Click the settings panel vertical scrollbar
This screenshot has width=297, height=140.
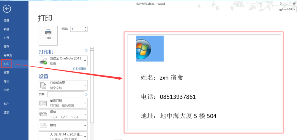(92, 87)
